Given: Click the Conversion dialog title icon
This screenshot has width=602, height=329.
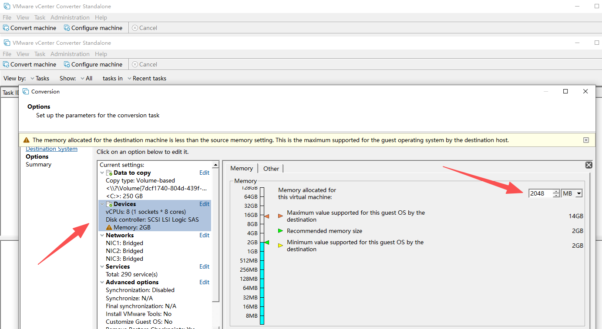Looking at the screenshot, I should [26, 92].
